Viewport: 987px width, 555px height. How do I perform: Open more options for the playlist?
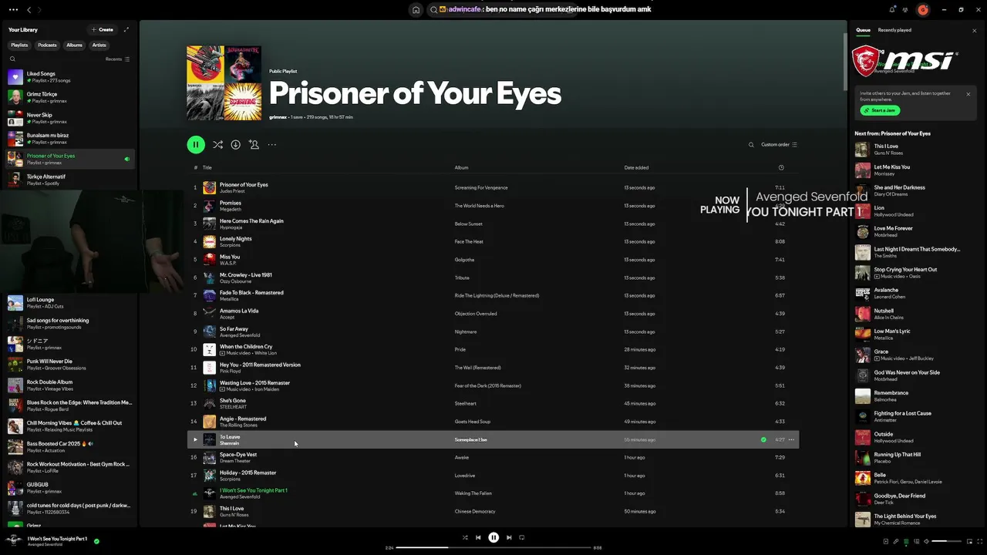click(271, 144)
